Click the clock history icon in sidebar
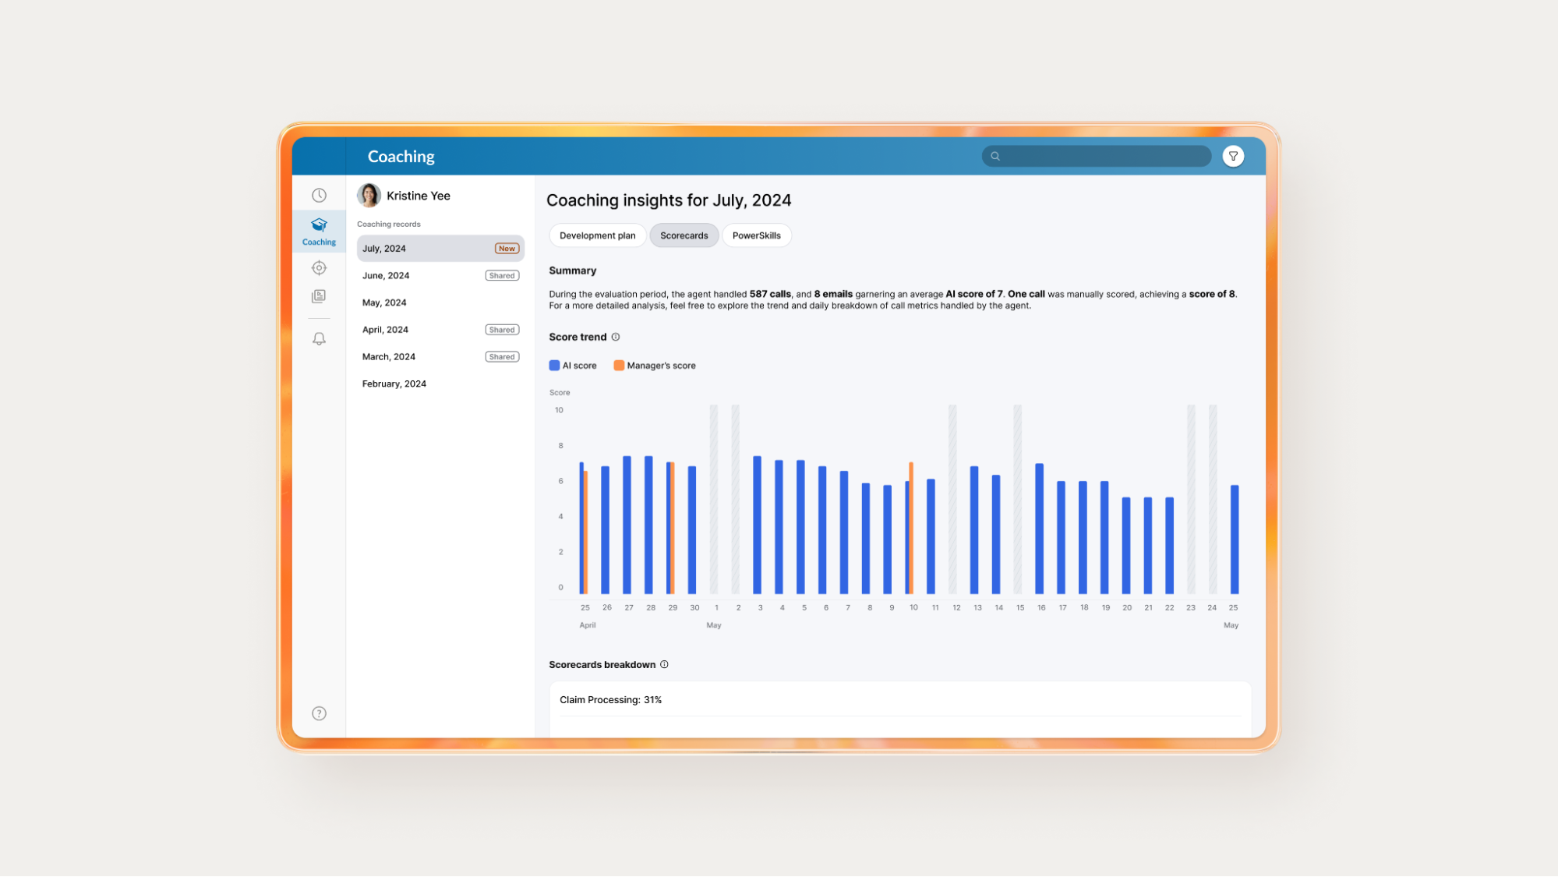 [x=319, y=195]
